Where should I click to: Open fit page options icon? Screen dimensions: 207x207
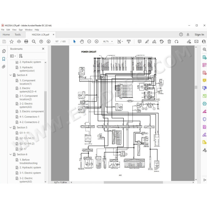coord(120,42)
